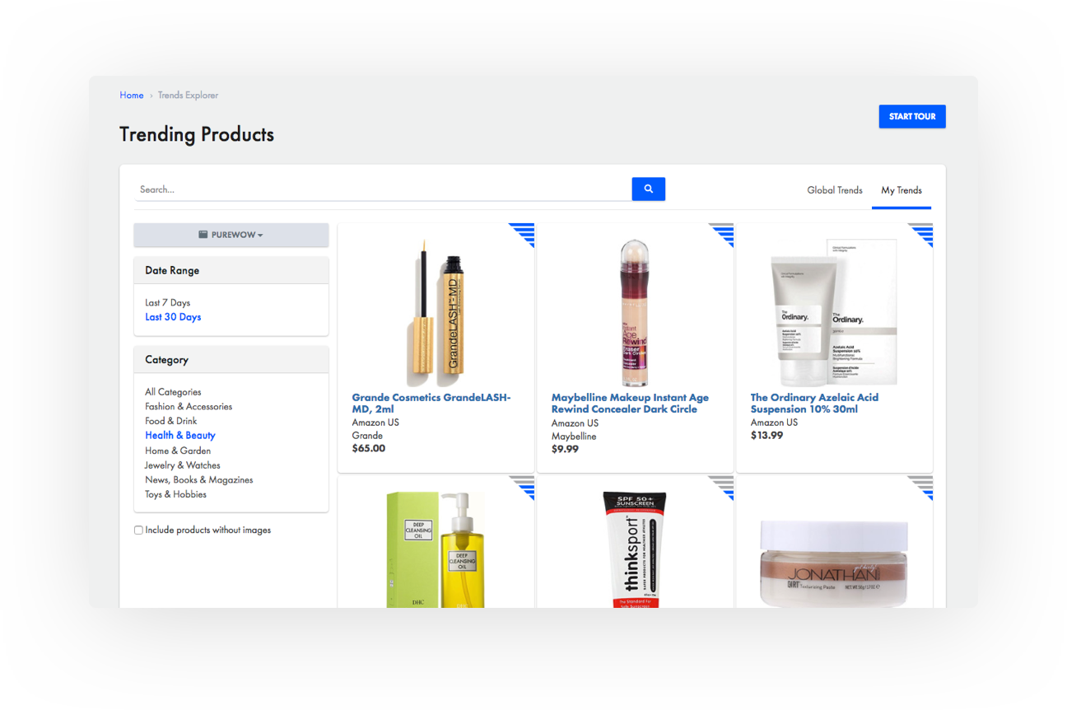Click the $13.99 price text
This screenshot has width=1067, height=710.
[766, 436]
